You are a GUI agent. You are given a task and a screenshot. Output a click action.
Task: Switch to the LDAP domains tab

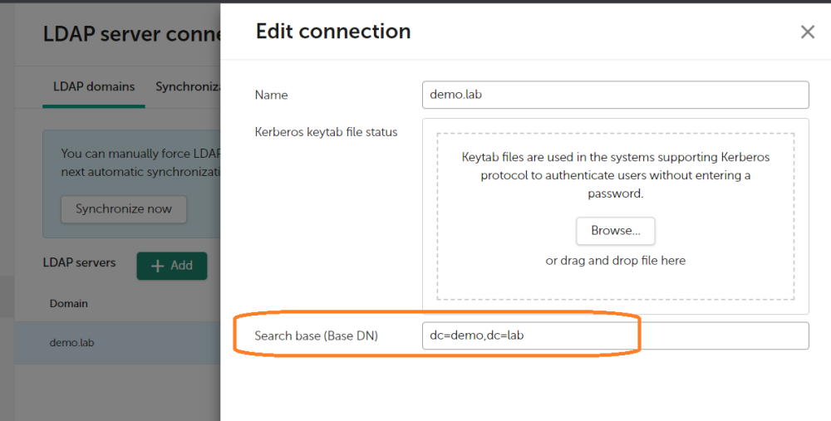coord(94,86)
